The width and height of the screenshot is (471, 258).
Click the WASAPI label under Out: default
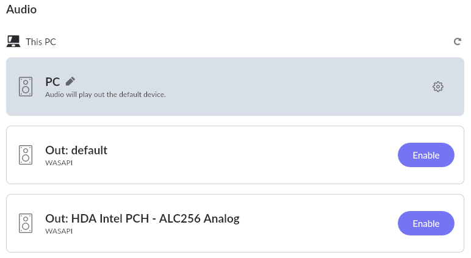pos(59,163)
